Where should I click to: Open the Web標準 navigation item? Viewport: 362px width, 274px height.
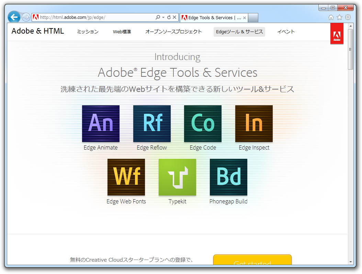tap(122, 31)
